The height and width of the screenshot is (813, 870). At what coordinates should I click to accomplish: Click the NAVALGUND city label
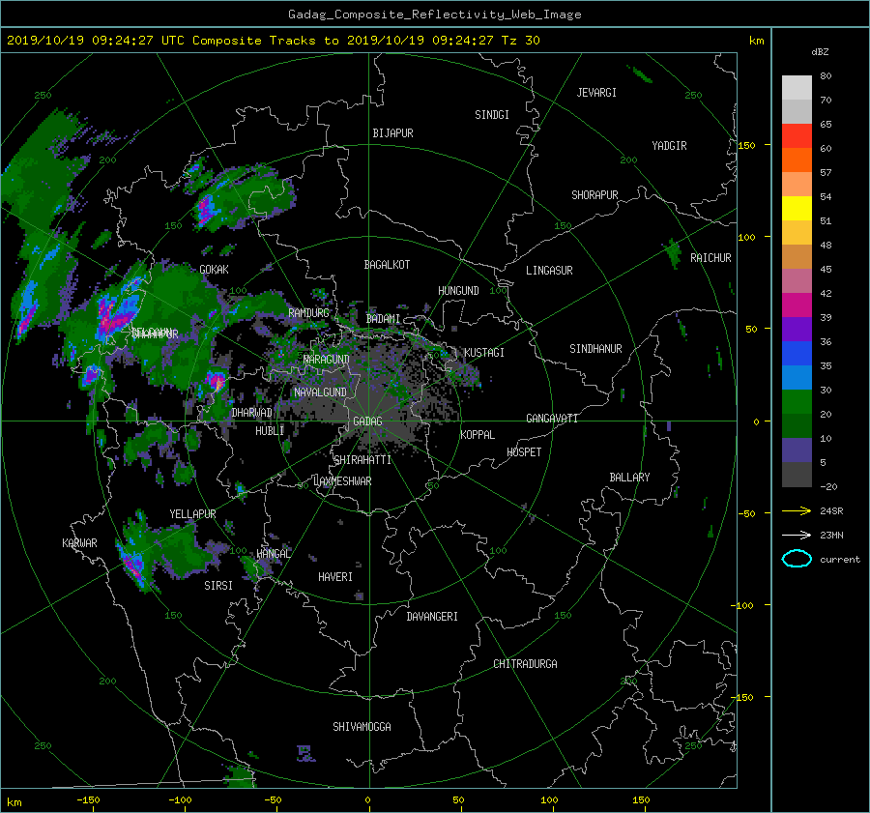coord(320,392)
